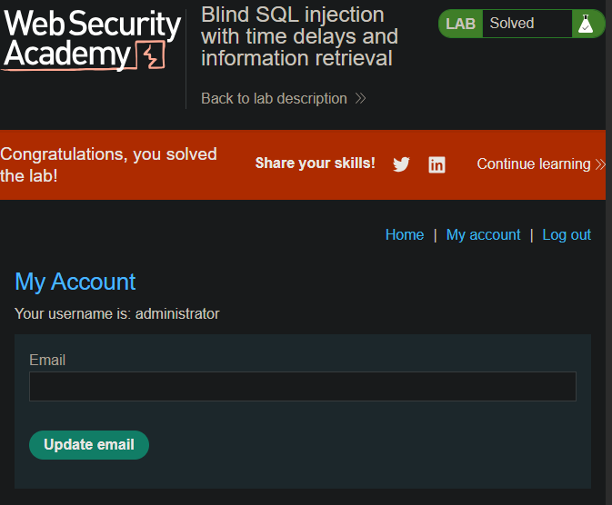The image size is (612, 505).
Task: Share on LinkedIn via in icon
Action: pyautogui.click(x=436, y=164)
